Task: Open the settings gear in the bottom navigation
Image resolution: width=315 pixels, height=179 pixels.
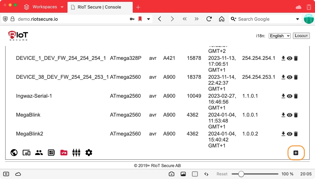Action: [89, 153]
